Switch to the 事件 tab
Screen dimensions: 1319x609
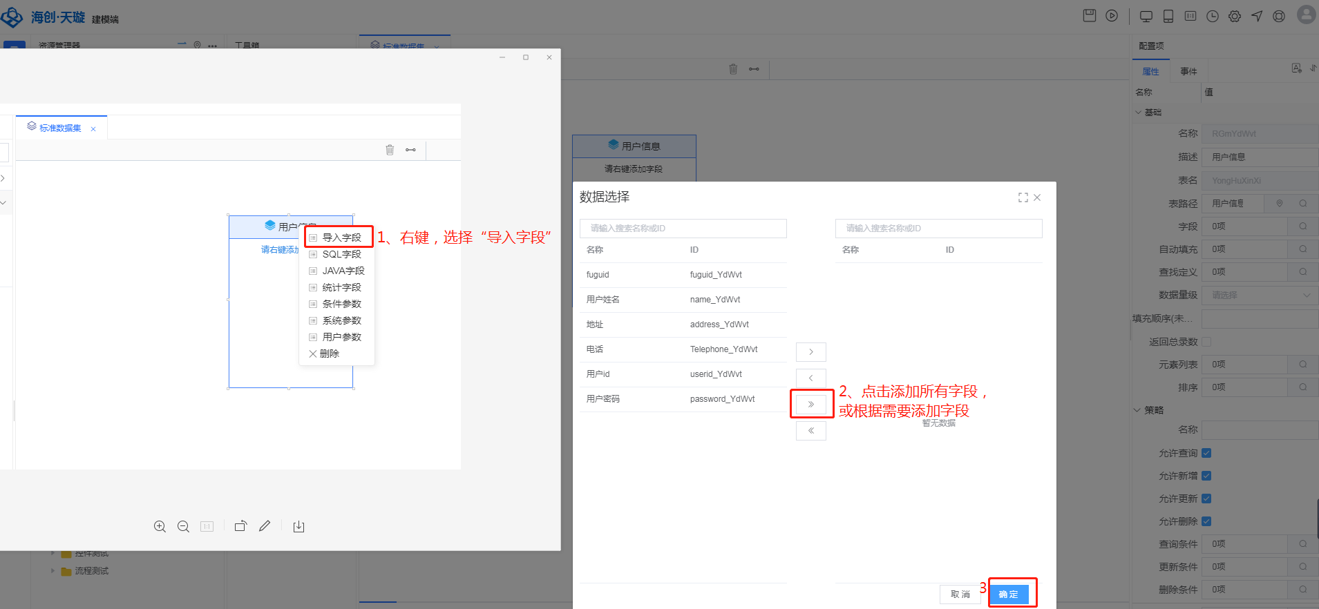(1188, 71)
